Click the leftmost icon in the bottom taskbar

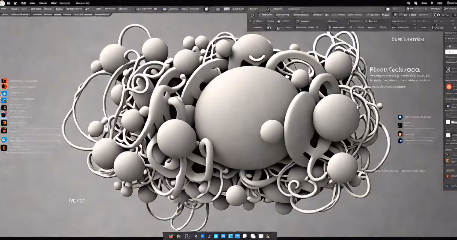(171, 236)
